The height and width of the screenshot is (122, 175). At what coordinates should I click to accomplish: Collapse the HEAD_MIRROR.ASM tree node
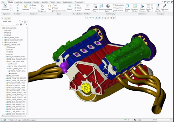click(x=3, y=45)
